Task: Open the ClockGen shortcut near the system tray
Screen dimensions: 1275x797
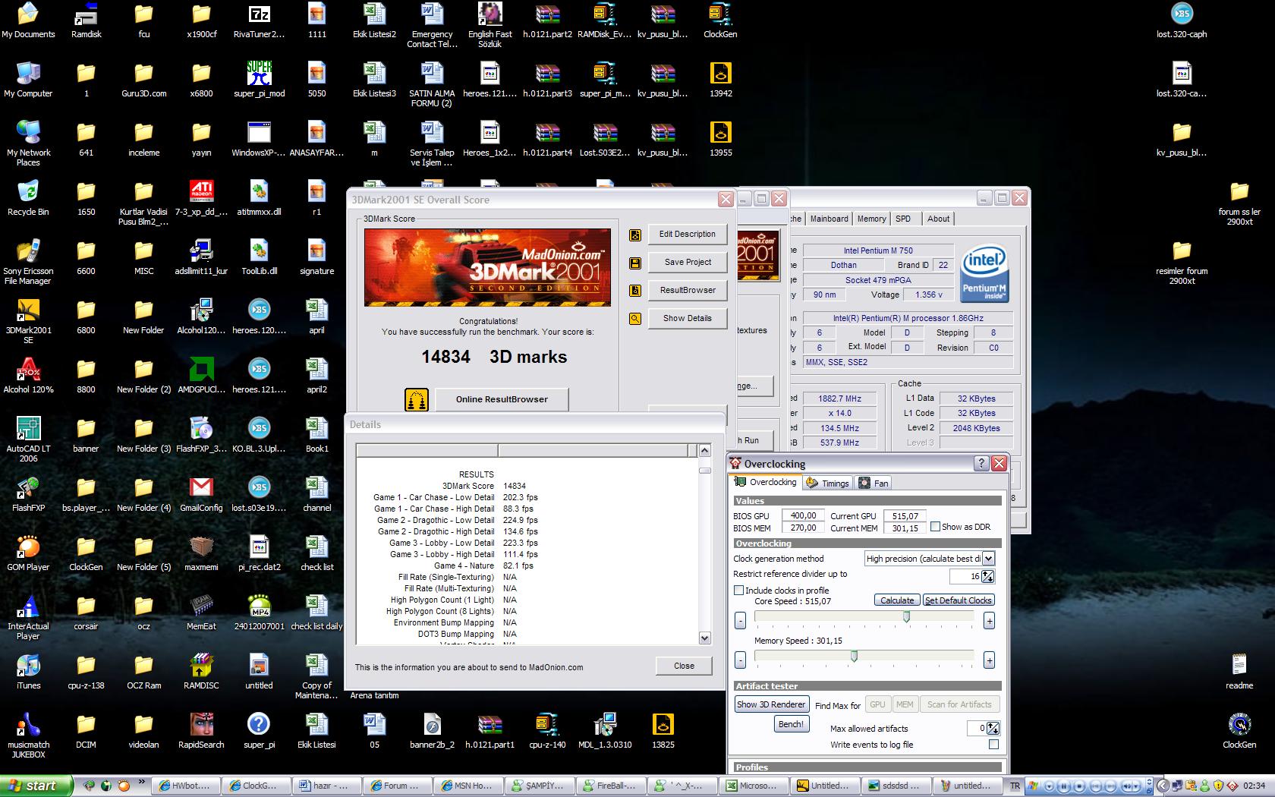Action: [x=1239, y=731]
